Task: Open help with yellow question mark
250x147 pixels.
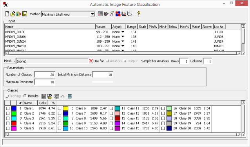Action: tap(138, 14)
